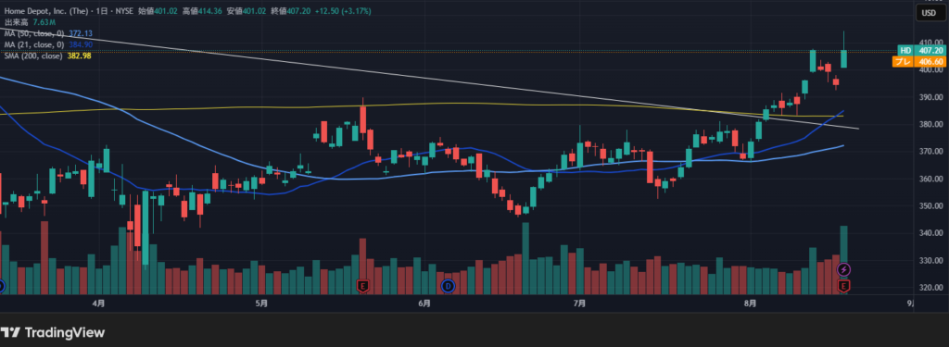Click the dividend D marker in early June
The width and height of the screenshot is (949, 347).
click(x=448, y=286)
